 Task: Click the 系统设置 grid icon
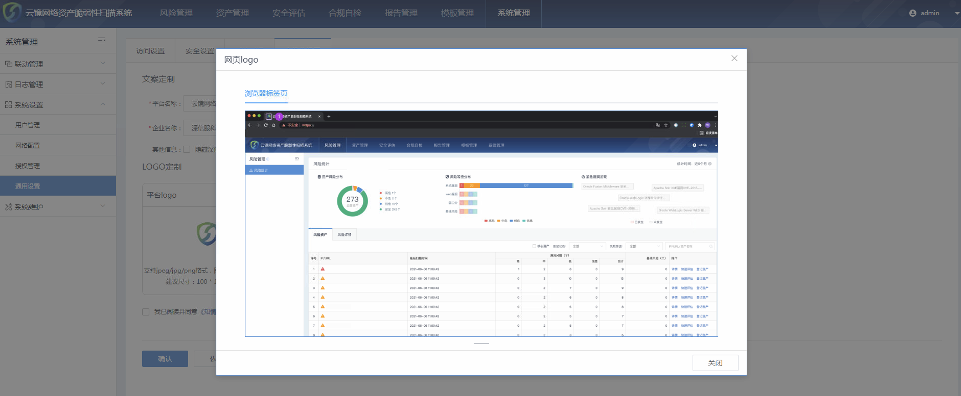coord(9,104)
